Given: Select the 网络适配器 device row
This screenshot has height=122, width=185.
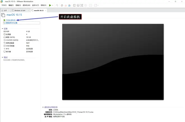Looking at the screenshot, I should point(21,43).
